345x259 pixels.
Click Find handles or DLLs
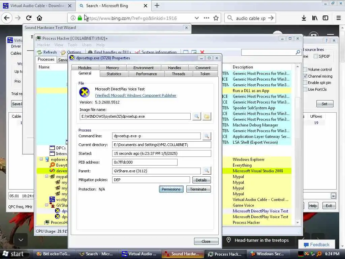[x=109, y=52]
